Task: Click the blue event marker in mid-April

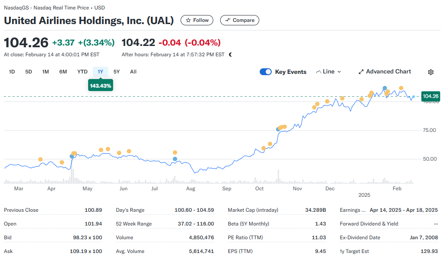Action: 72,156
